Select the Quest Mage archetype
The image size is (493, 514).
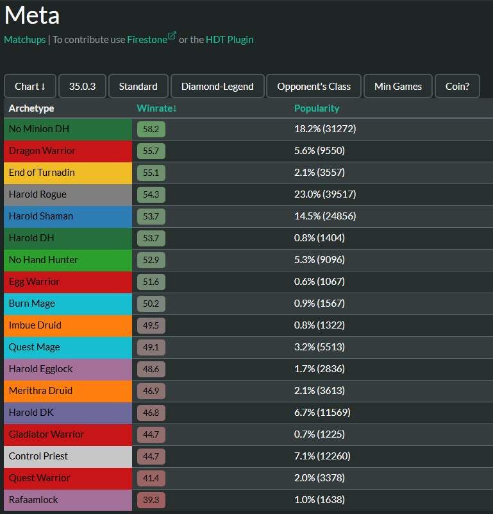coord(68,347)
